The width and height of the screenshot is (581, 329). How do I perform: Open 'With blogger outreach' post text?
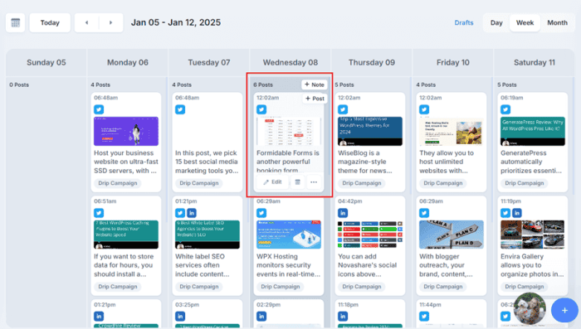(447, 265)
